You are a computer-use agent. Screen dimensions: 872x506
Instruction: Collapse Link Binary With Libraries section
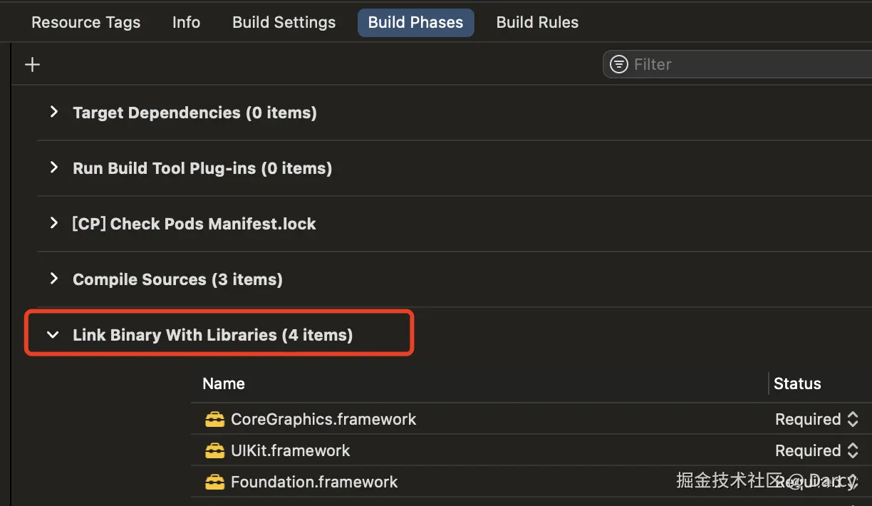tap(53, 334)
